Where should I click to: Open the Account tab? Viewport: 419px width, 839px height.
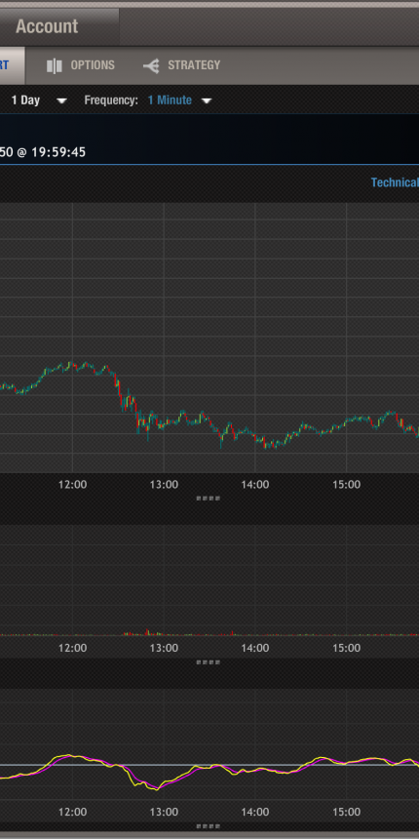pyautogui.click(x=47, y=26)
